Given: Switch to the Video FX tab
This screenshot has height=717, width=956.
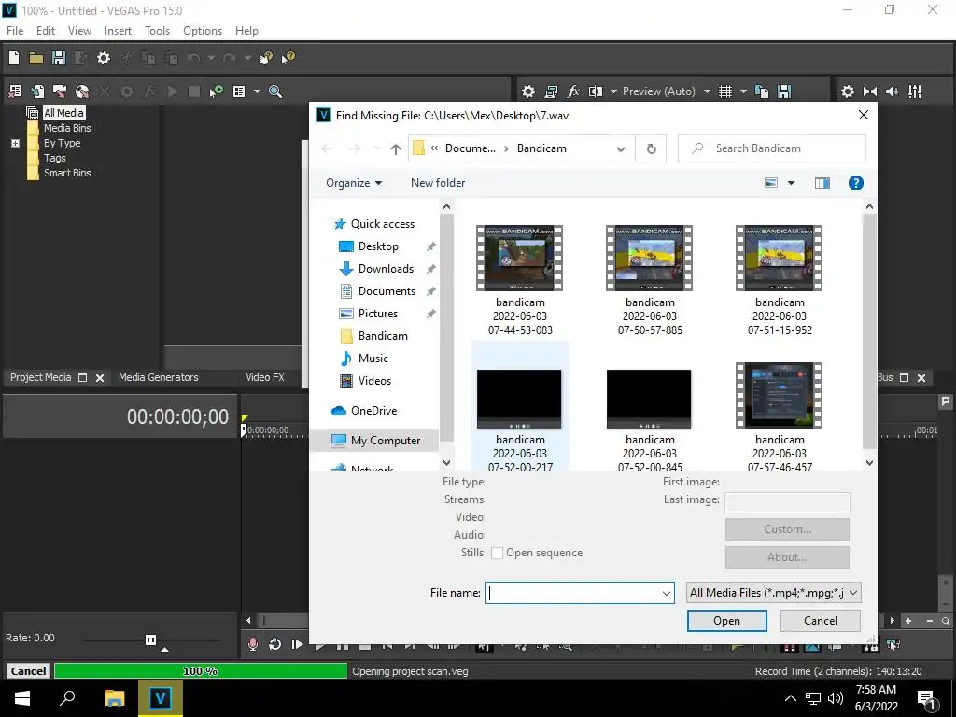Looking at the screenshot, I should 264,377.
